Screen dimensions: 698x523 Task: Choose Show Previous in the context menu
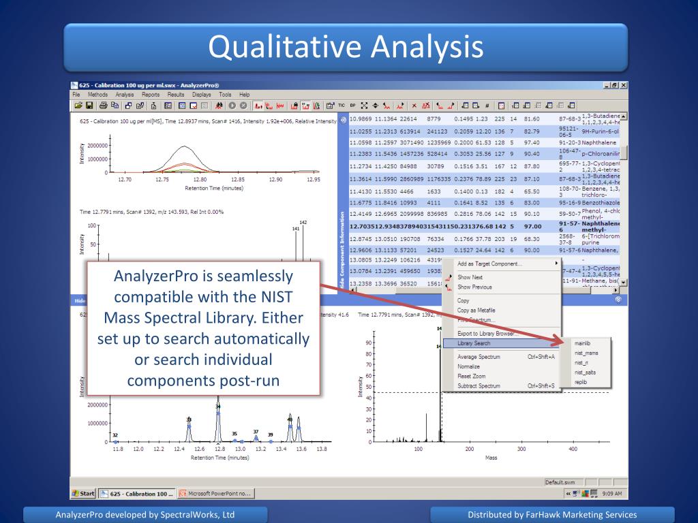pos(502,287)
